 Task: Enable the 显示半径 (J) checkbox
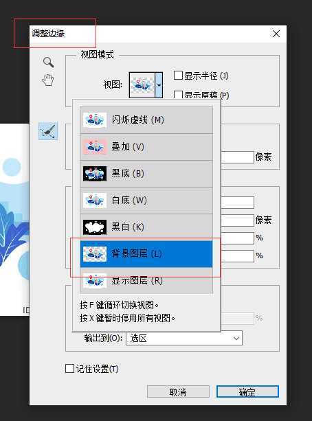[178, 76]
